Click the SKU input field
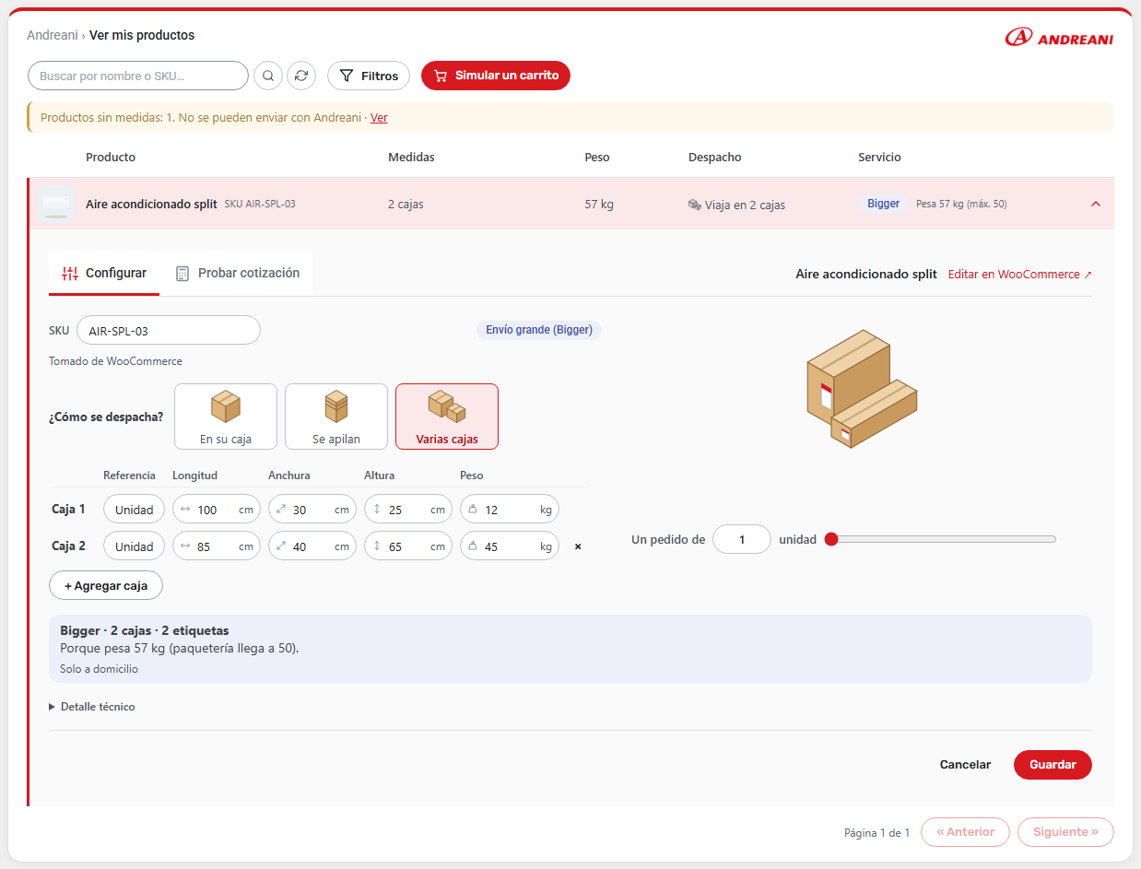 169,330
